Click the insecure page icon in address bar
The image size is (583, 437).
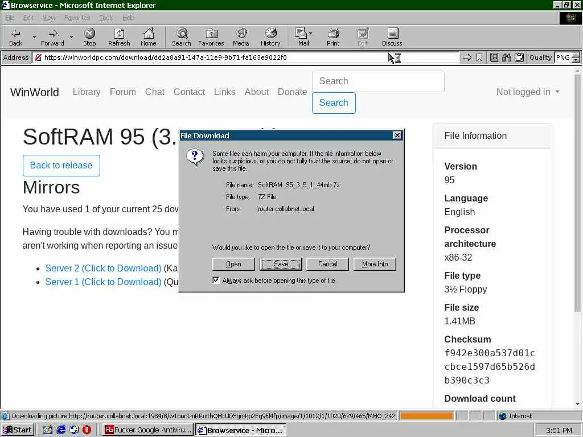tap(38, 57)
